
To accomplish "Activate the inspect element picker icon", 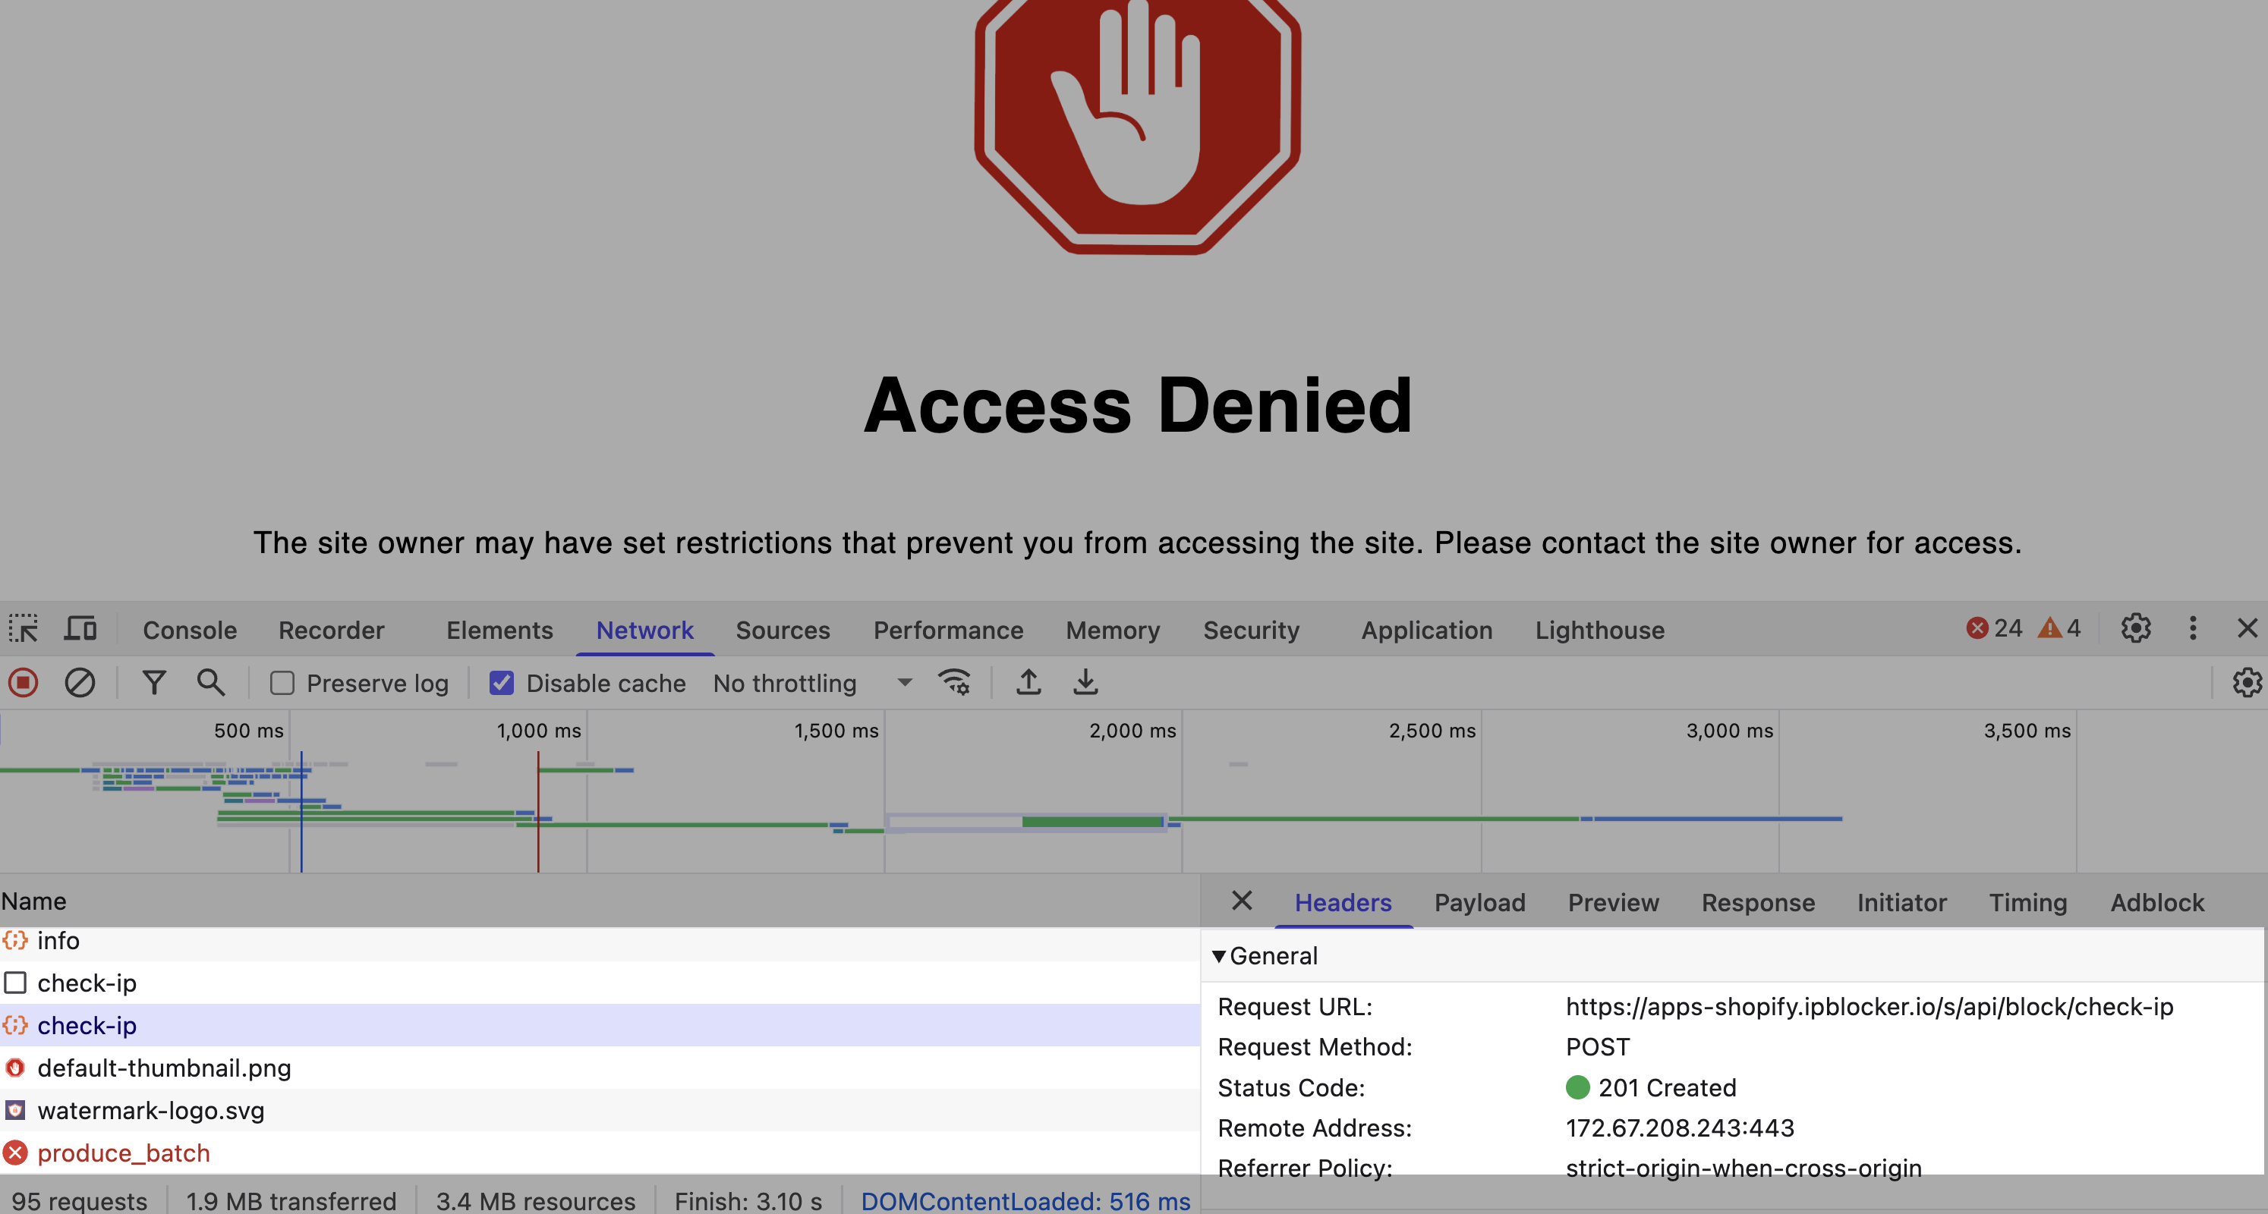I will pyautogui.click(x=23, y=628).
